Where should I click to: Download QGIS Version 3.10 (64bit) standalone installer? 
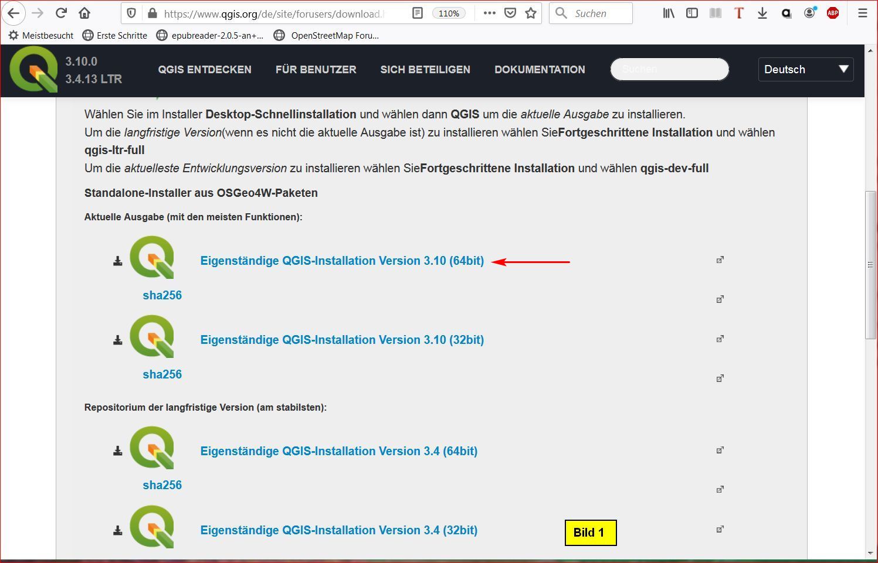(342, 261)
